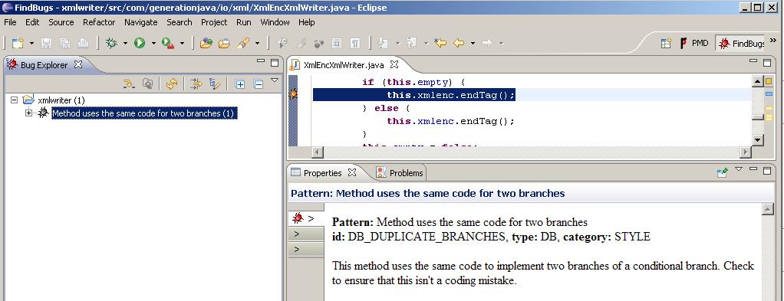Open the Back history dropdown arrow

click(473, 44)
